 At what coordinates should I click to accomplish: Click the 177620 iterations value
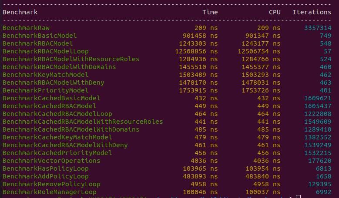(x=320, y=161)
